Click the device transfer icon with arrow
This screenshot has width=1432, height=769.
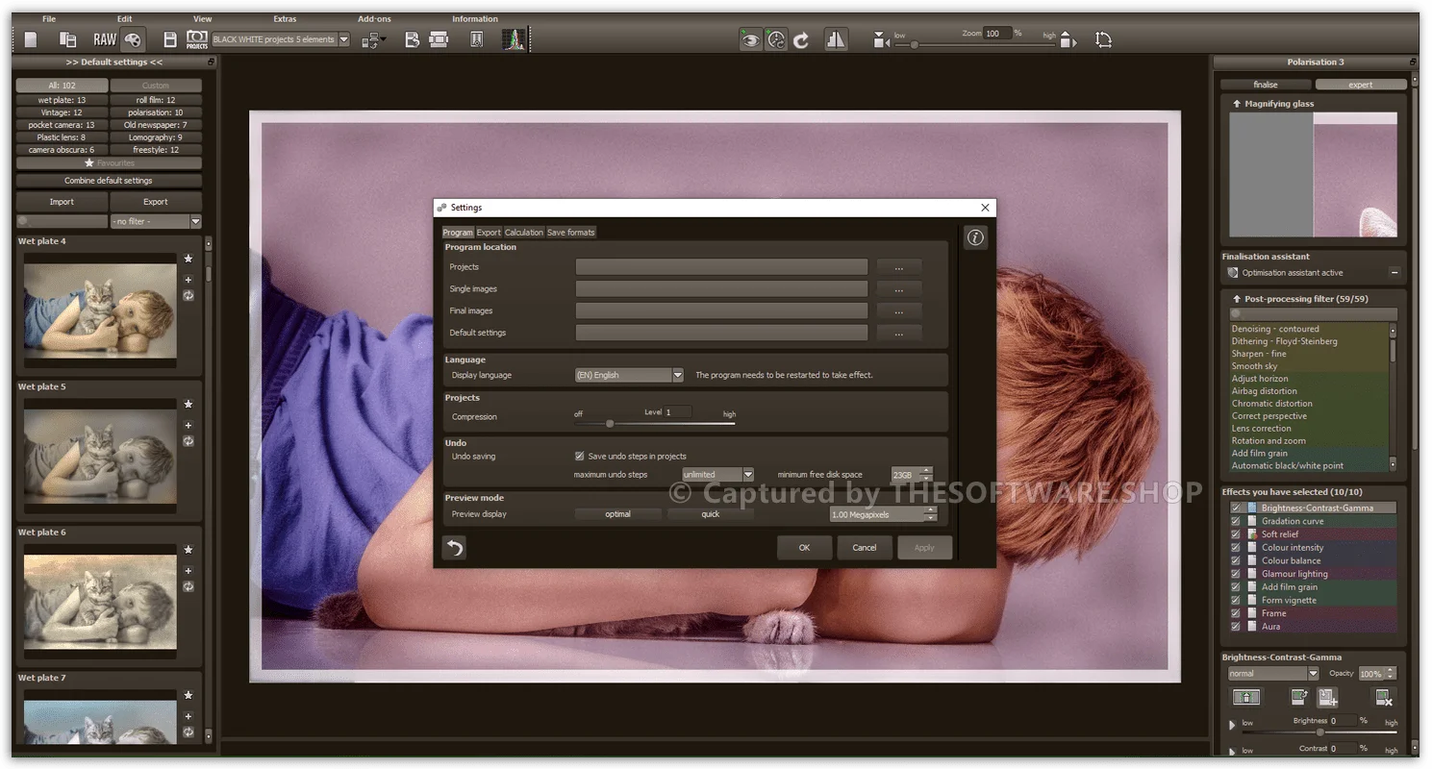373,39
